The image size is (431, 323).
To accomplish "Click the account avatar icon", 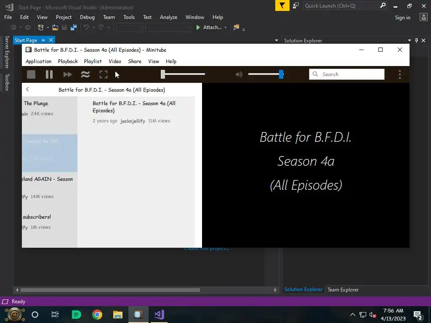I will click(423, 17).
